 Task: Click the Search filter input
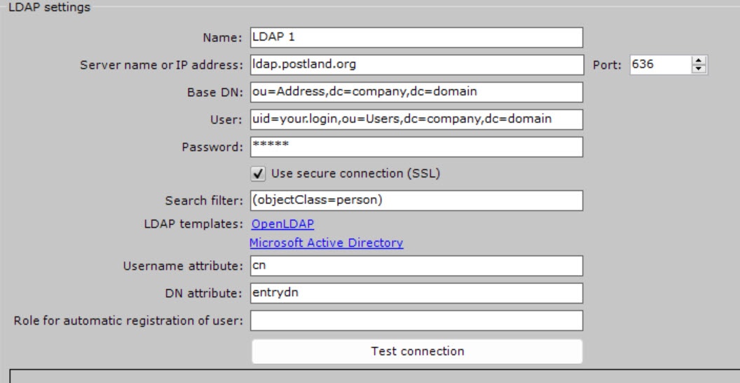[416, 200]
